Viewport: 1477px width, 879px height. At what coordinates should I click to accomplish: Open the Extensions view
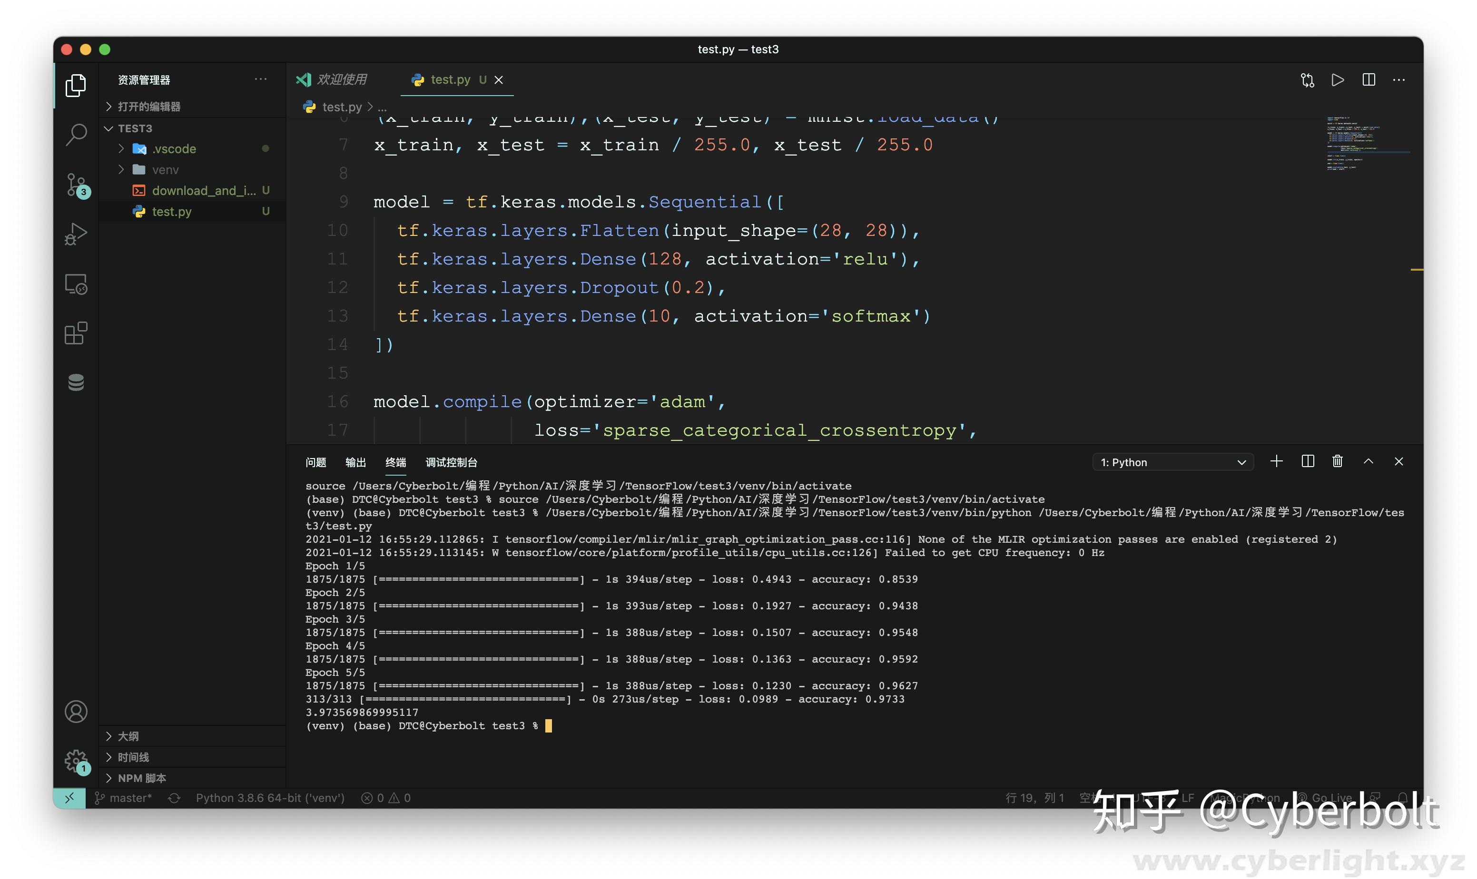coord(75,333)
